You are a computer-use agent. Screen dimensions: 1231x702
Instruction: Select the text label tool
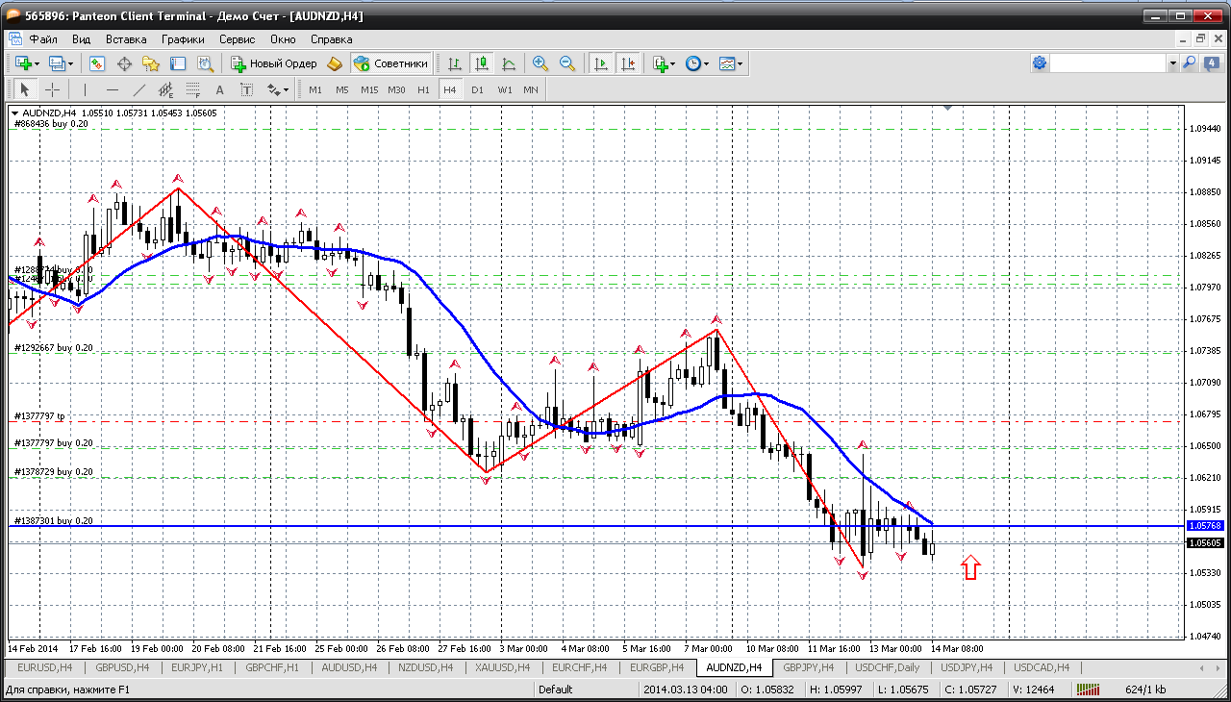coord(246,89)
